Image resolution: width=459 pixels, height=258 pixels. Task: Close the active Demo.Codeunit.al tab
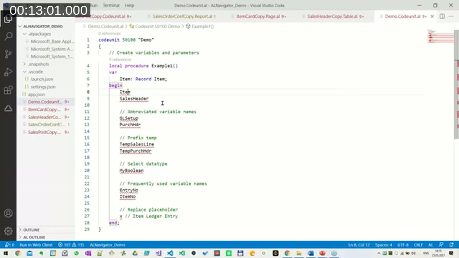[x=432, y=16]
